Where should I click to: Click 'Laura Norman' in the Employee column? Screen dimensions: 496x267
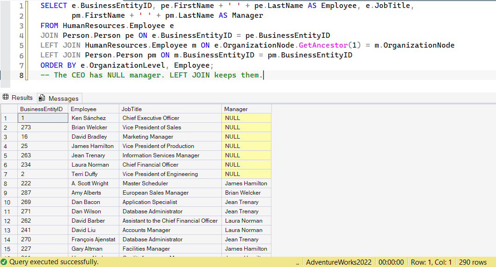(94, 164)
